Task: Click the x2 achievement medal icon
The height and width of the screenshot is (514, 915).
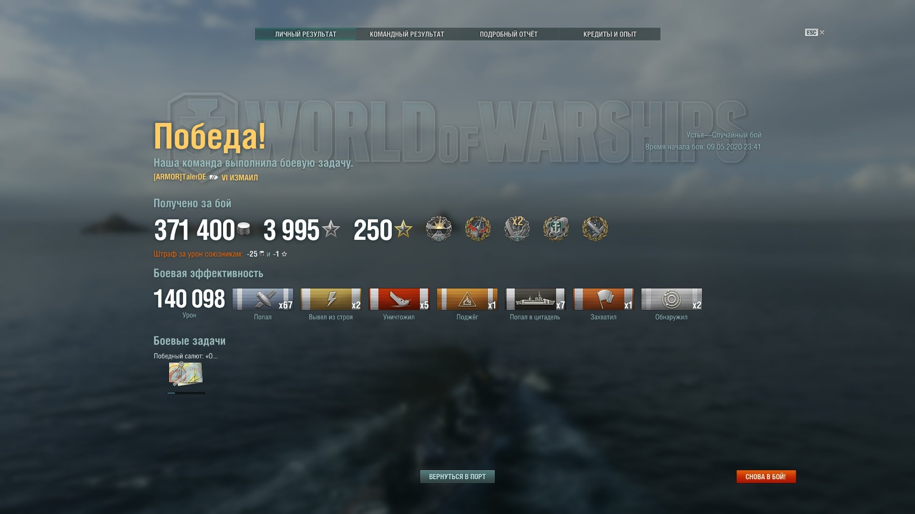Action: coord(517,229)
